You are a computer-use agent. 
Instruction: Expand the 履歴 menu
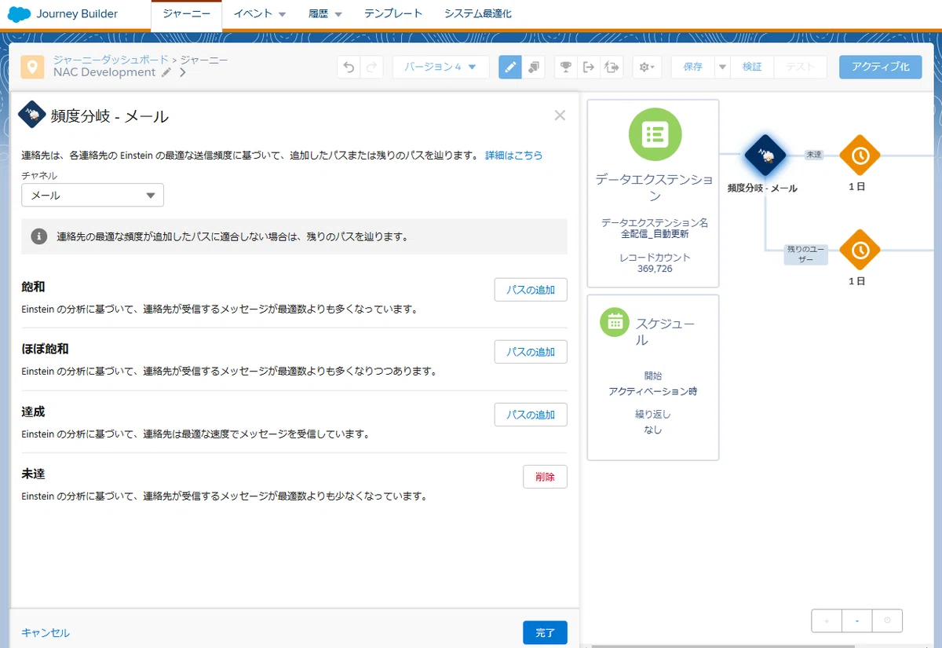pos(325,14)
